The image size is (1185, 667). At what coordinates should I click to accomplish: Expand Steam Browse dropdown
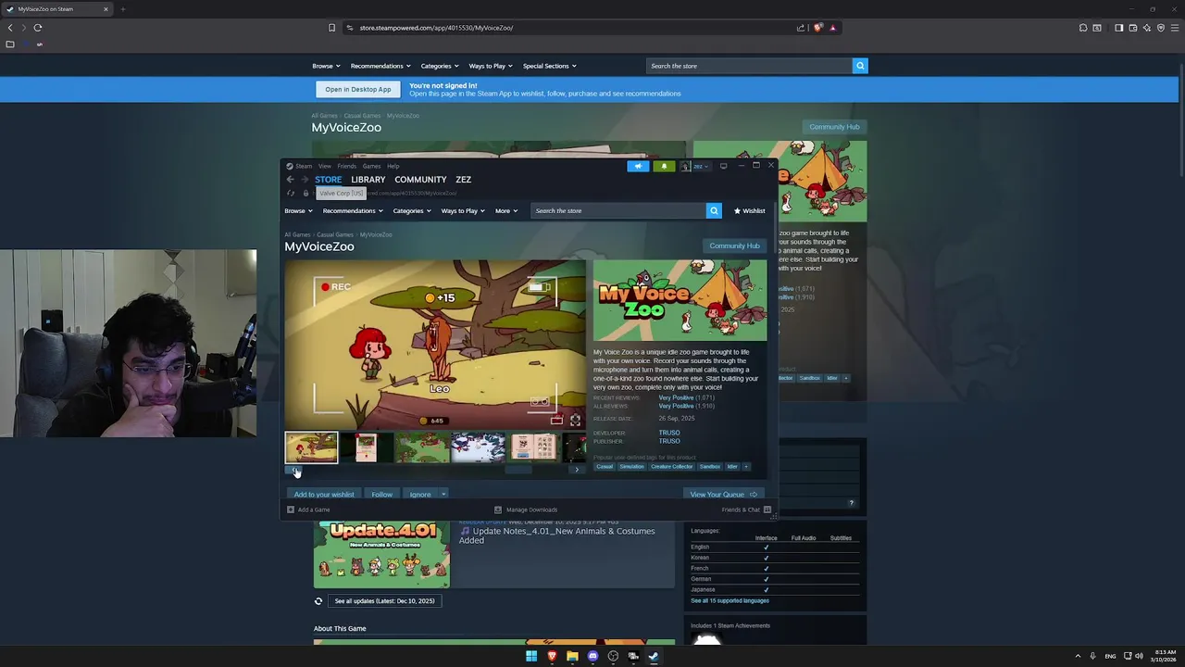[298, 210]
